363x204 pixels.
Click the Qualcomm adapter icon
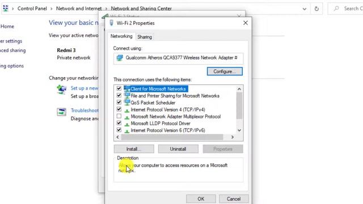click(x=120, y=58)
